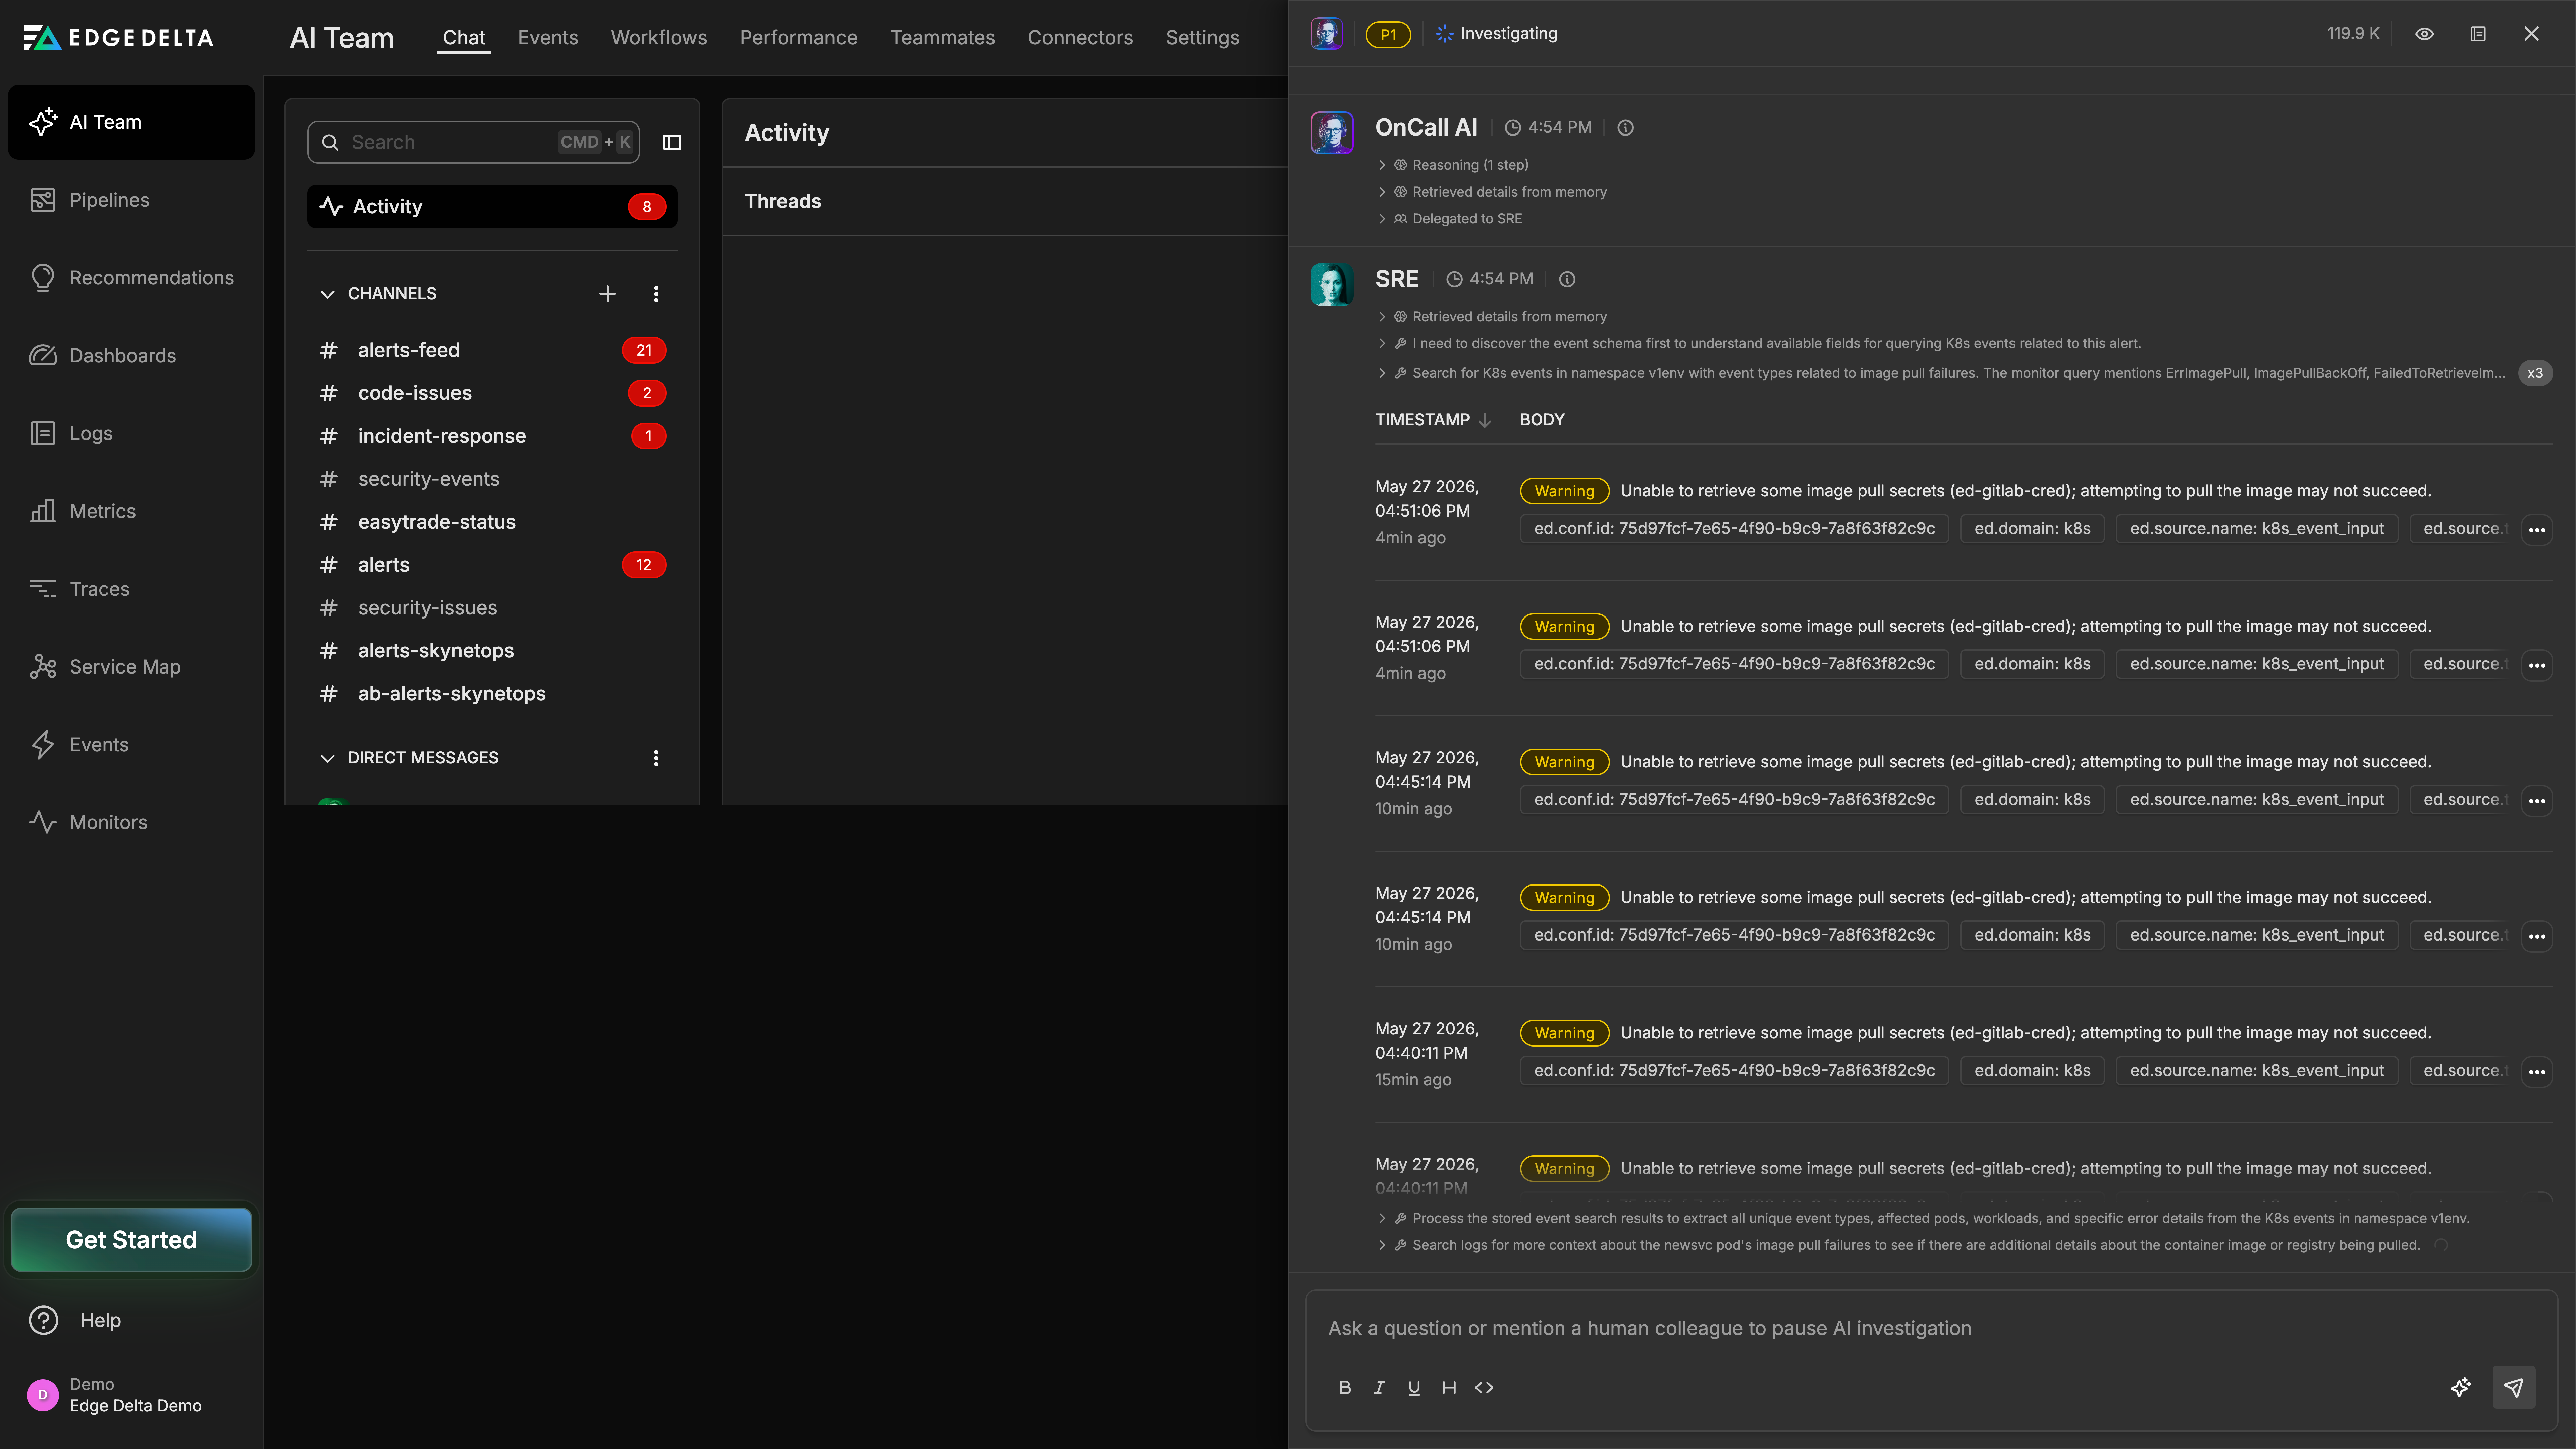Screen dimensions: 2576x1449
Task: Open the easytrade-status channel
Action: click(x=492, y=522)
